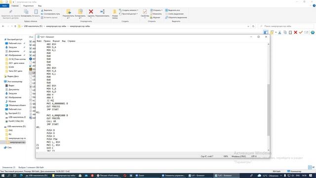Open the Правка menu in Notepad

pos(47,41)
